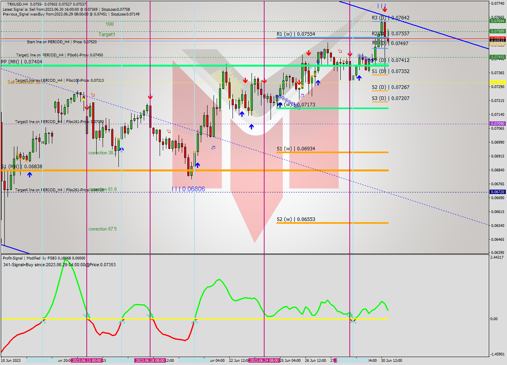The width and height of the screenshot is (507, 365).
Task: Select the R1 (D) 0.07497 label
Action: point(391,43)
